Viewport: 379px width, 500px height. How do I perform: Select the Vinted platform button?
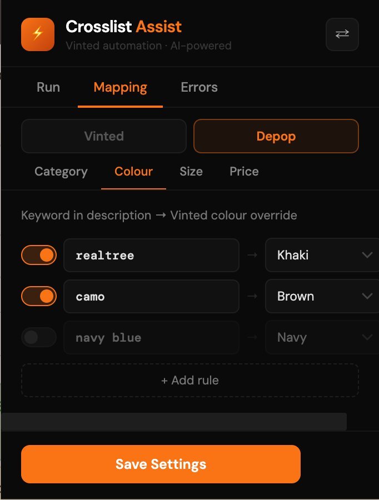click(x=104, y=136)
